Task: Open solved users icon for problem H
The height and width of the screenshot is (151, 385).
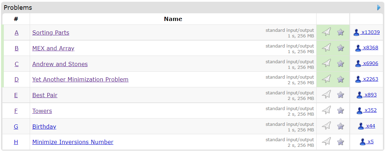Action: (x=363, y=142)
